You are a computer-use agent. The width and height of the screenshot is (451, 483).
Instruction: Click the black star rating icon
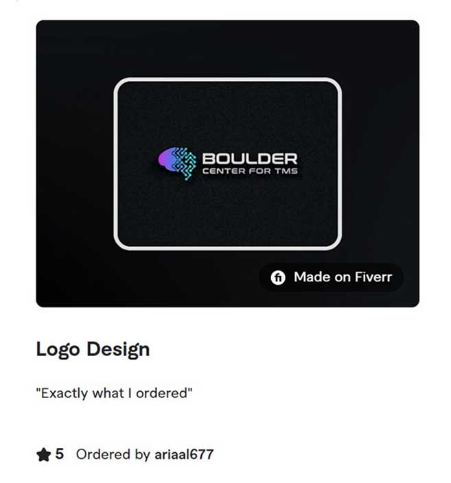click(x=43, y=455)
